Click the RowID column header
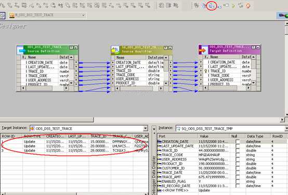288x195 pixels. [x=278, y=136]
